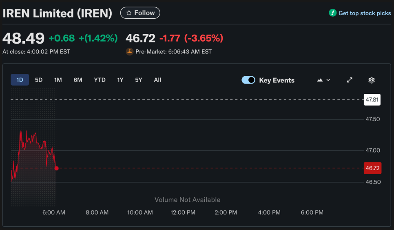
Task: Show the All time range
Action: (x=157, y=80)
